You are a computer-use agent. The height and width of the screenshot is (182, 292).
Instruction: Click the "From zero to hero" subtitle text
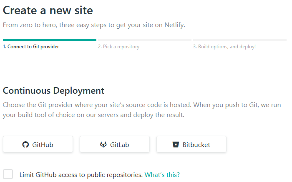point(94,25)
